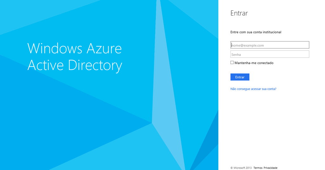This screenshot has width=325, height=170.
Task: Open the Termos link in the footer
Action: pyautogui.click(x=258, y=168)
